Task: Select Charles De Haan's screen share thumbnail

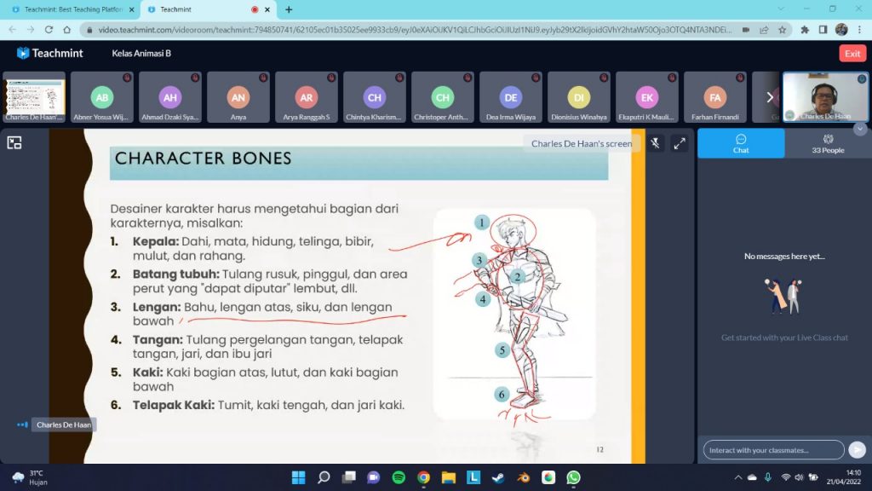Action: pos(34,97)
